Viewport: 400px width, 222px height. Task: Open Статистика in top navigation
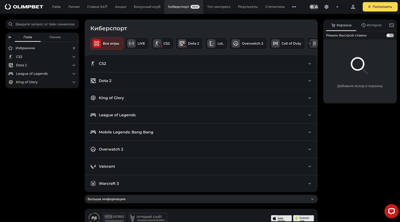[x=275, y=7]
